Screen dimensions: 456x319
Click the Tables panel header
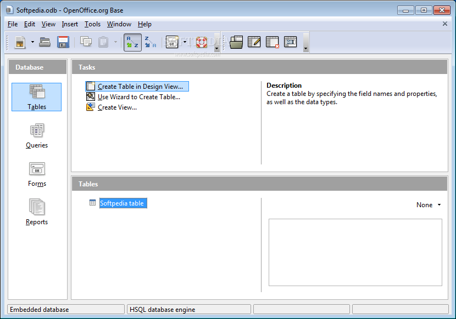(x=259, y=184)
